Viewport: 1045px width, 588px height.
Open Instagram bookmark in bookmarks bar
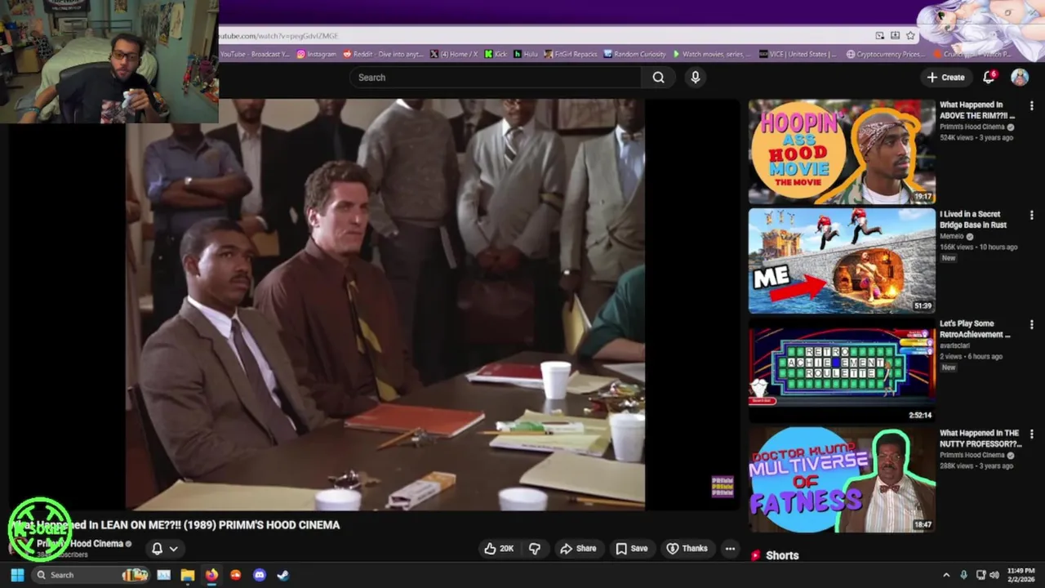(317, 54)
